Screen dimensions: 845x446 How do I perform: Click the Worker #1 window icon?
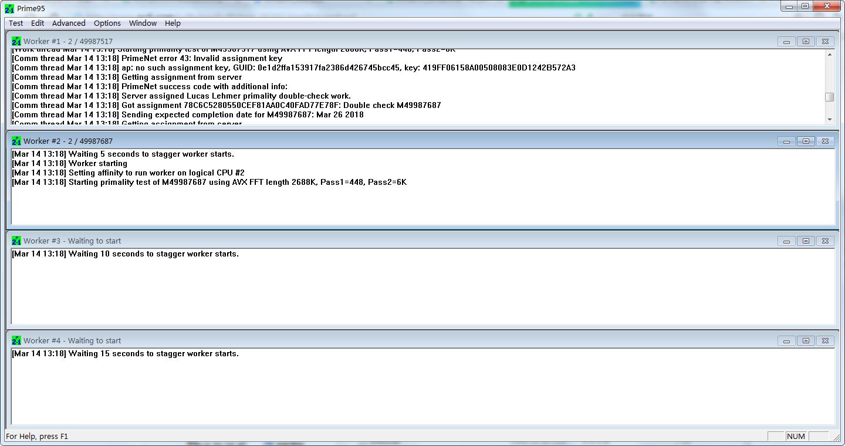click(x=16, y=41)
